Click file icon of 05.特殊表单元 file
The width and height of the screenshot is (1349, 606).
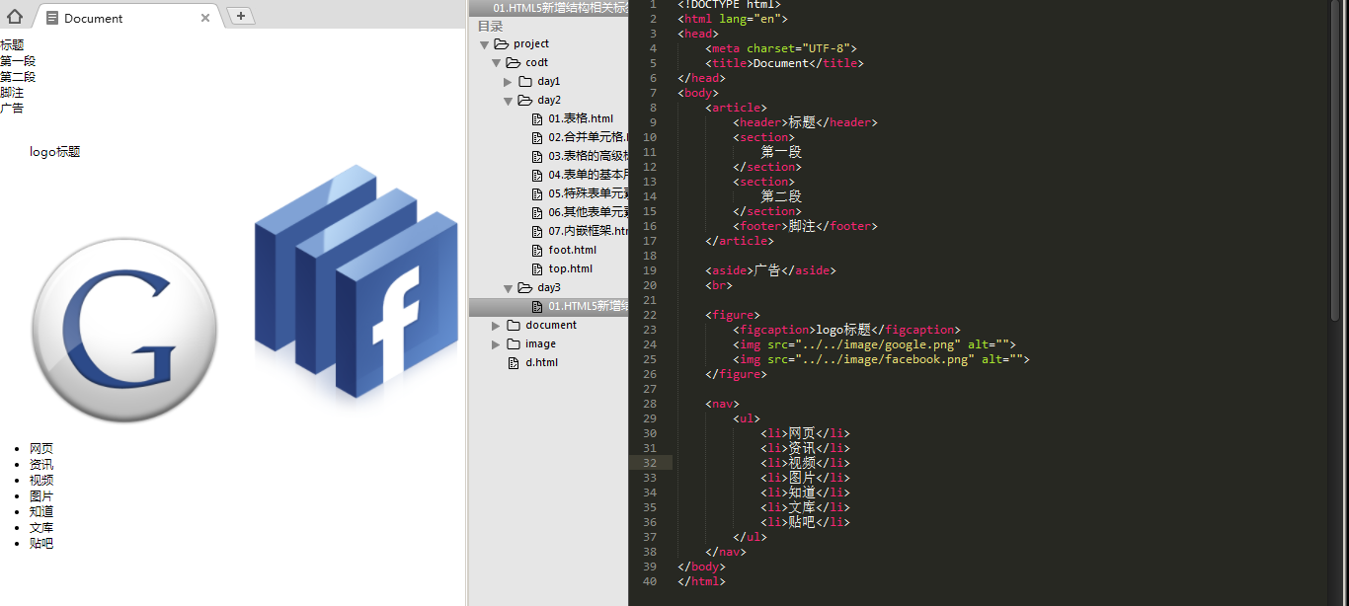537,193
